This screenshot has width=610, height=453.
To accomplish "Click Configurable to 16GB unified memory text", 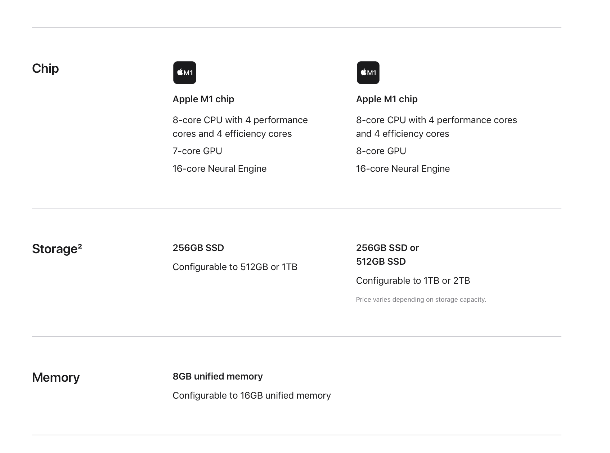I will [x=251, y=395].
